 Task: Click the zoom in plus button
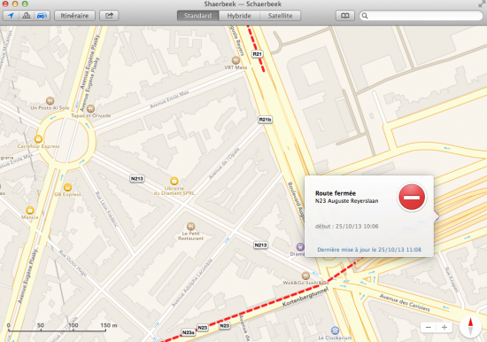click(444, 328)
